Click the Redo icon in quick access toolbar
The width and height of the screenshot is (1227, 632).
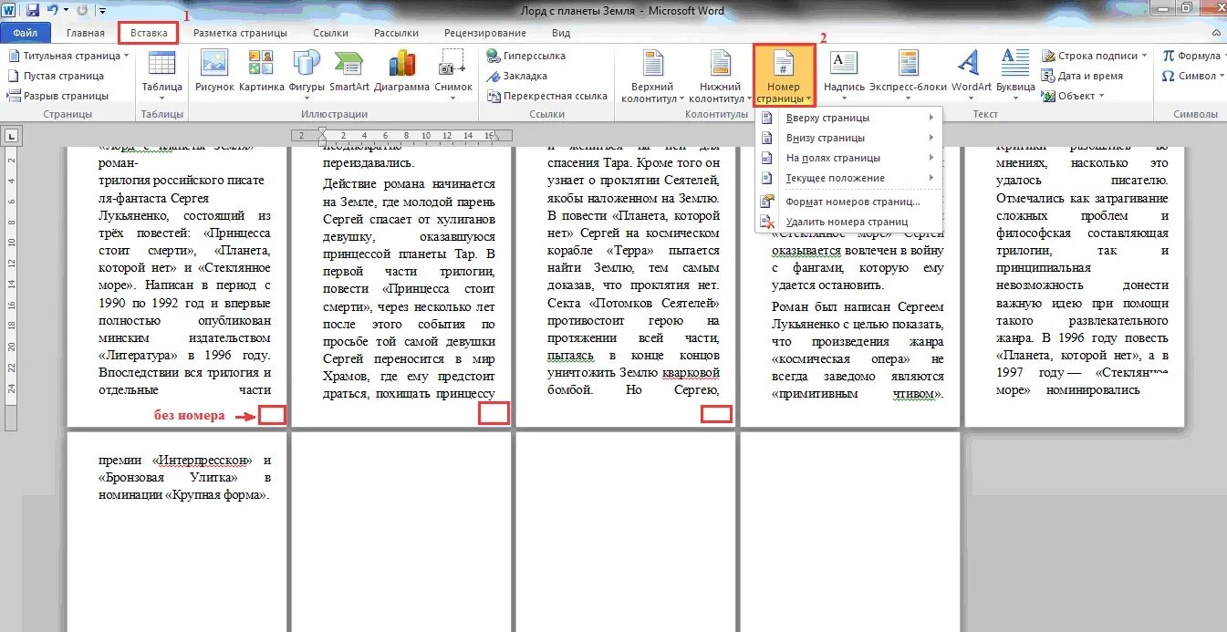click(82, 11)
